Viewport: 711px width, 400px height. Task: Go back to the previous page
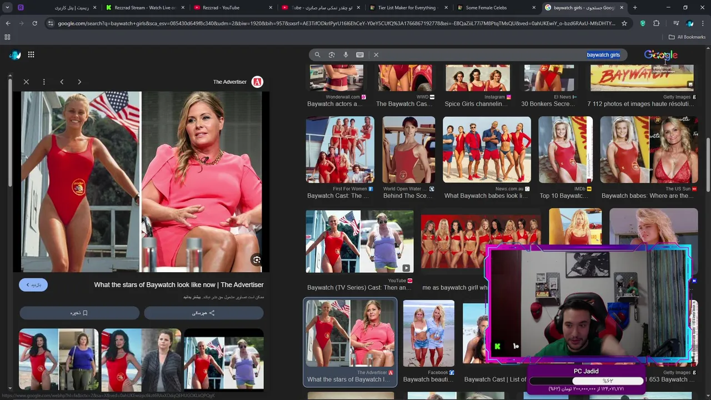pos(8,23)
